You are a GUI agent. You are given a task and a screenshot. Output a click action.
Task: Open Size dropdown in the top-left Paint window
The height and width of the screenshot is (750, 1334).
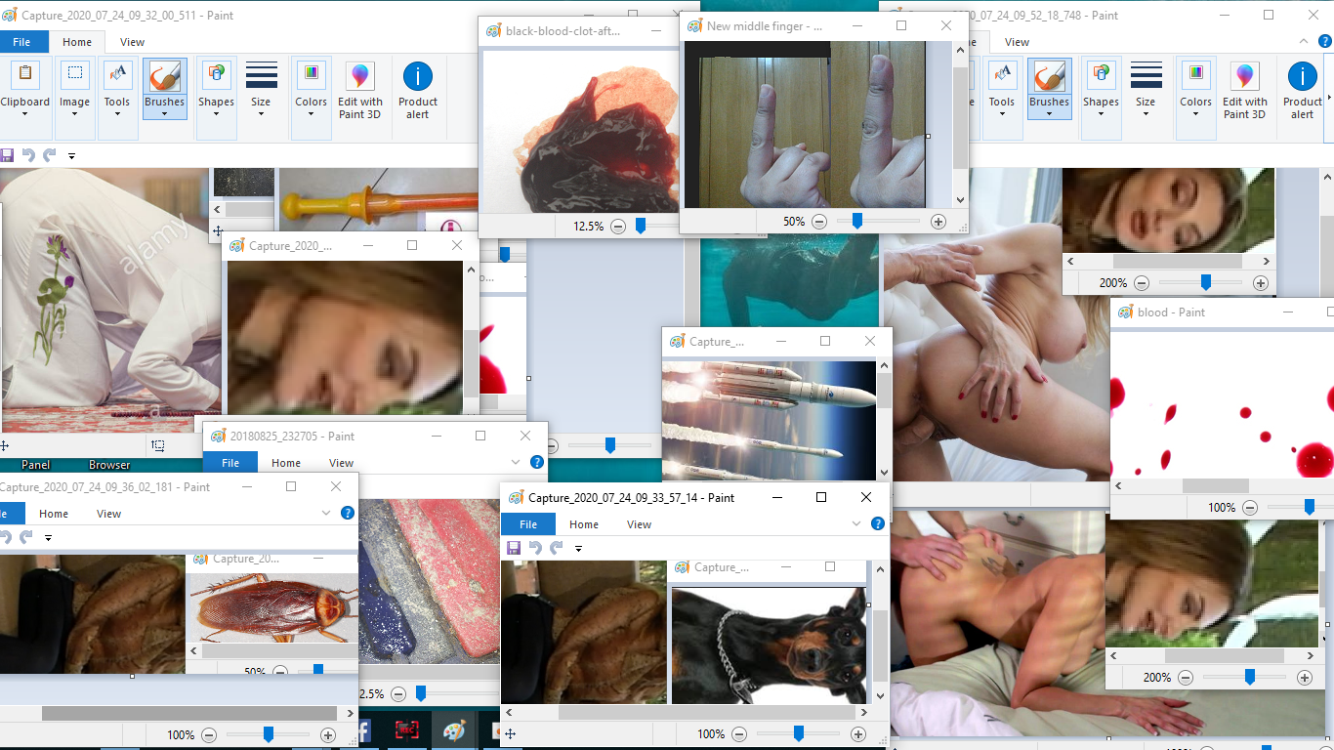(261, 88)
